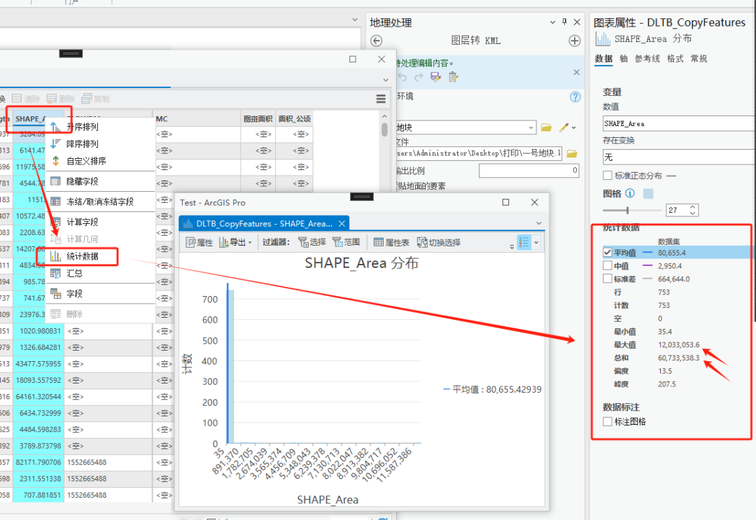Switch to the 格式 format tab
The width and height of the screenshot is (756, 520).
(x=675, y=58)
